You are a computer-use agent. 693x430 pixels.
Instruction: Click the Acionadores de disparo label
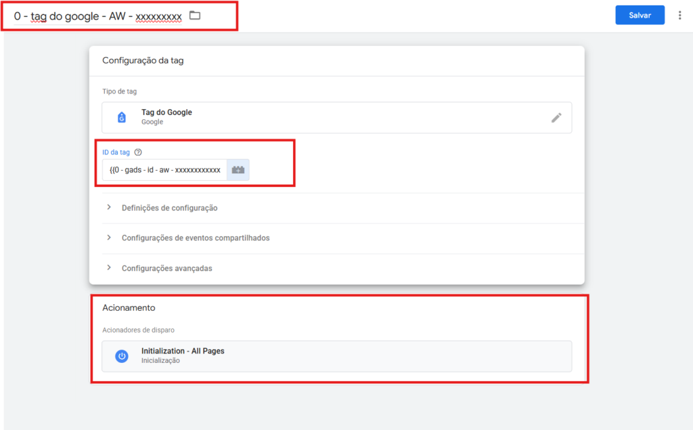click(138, 330)
